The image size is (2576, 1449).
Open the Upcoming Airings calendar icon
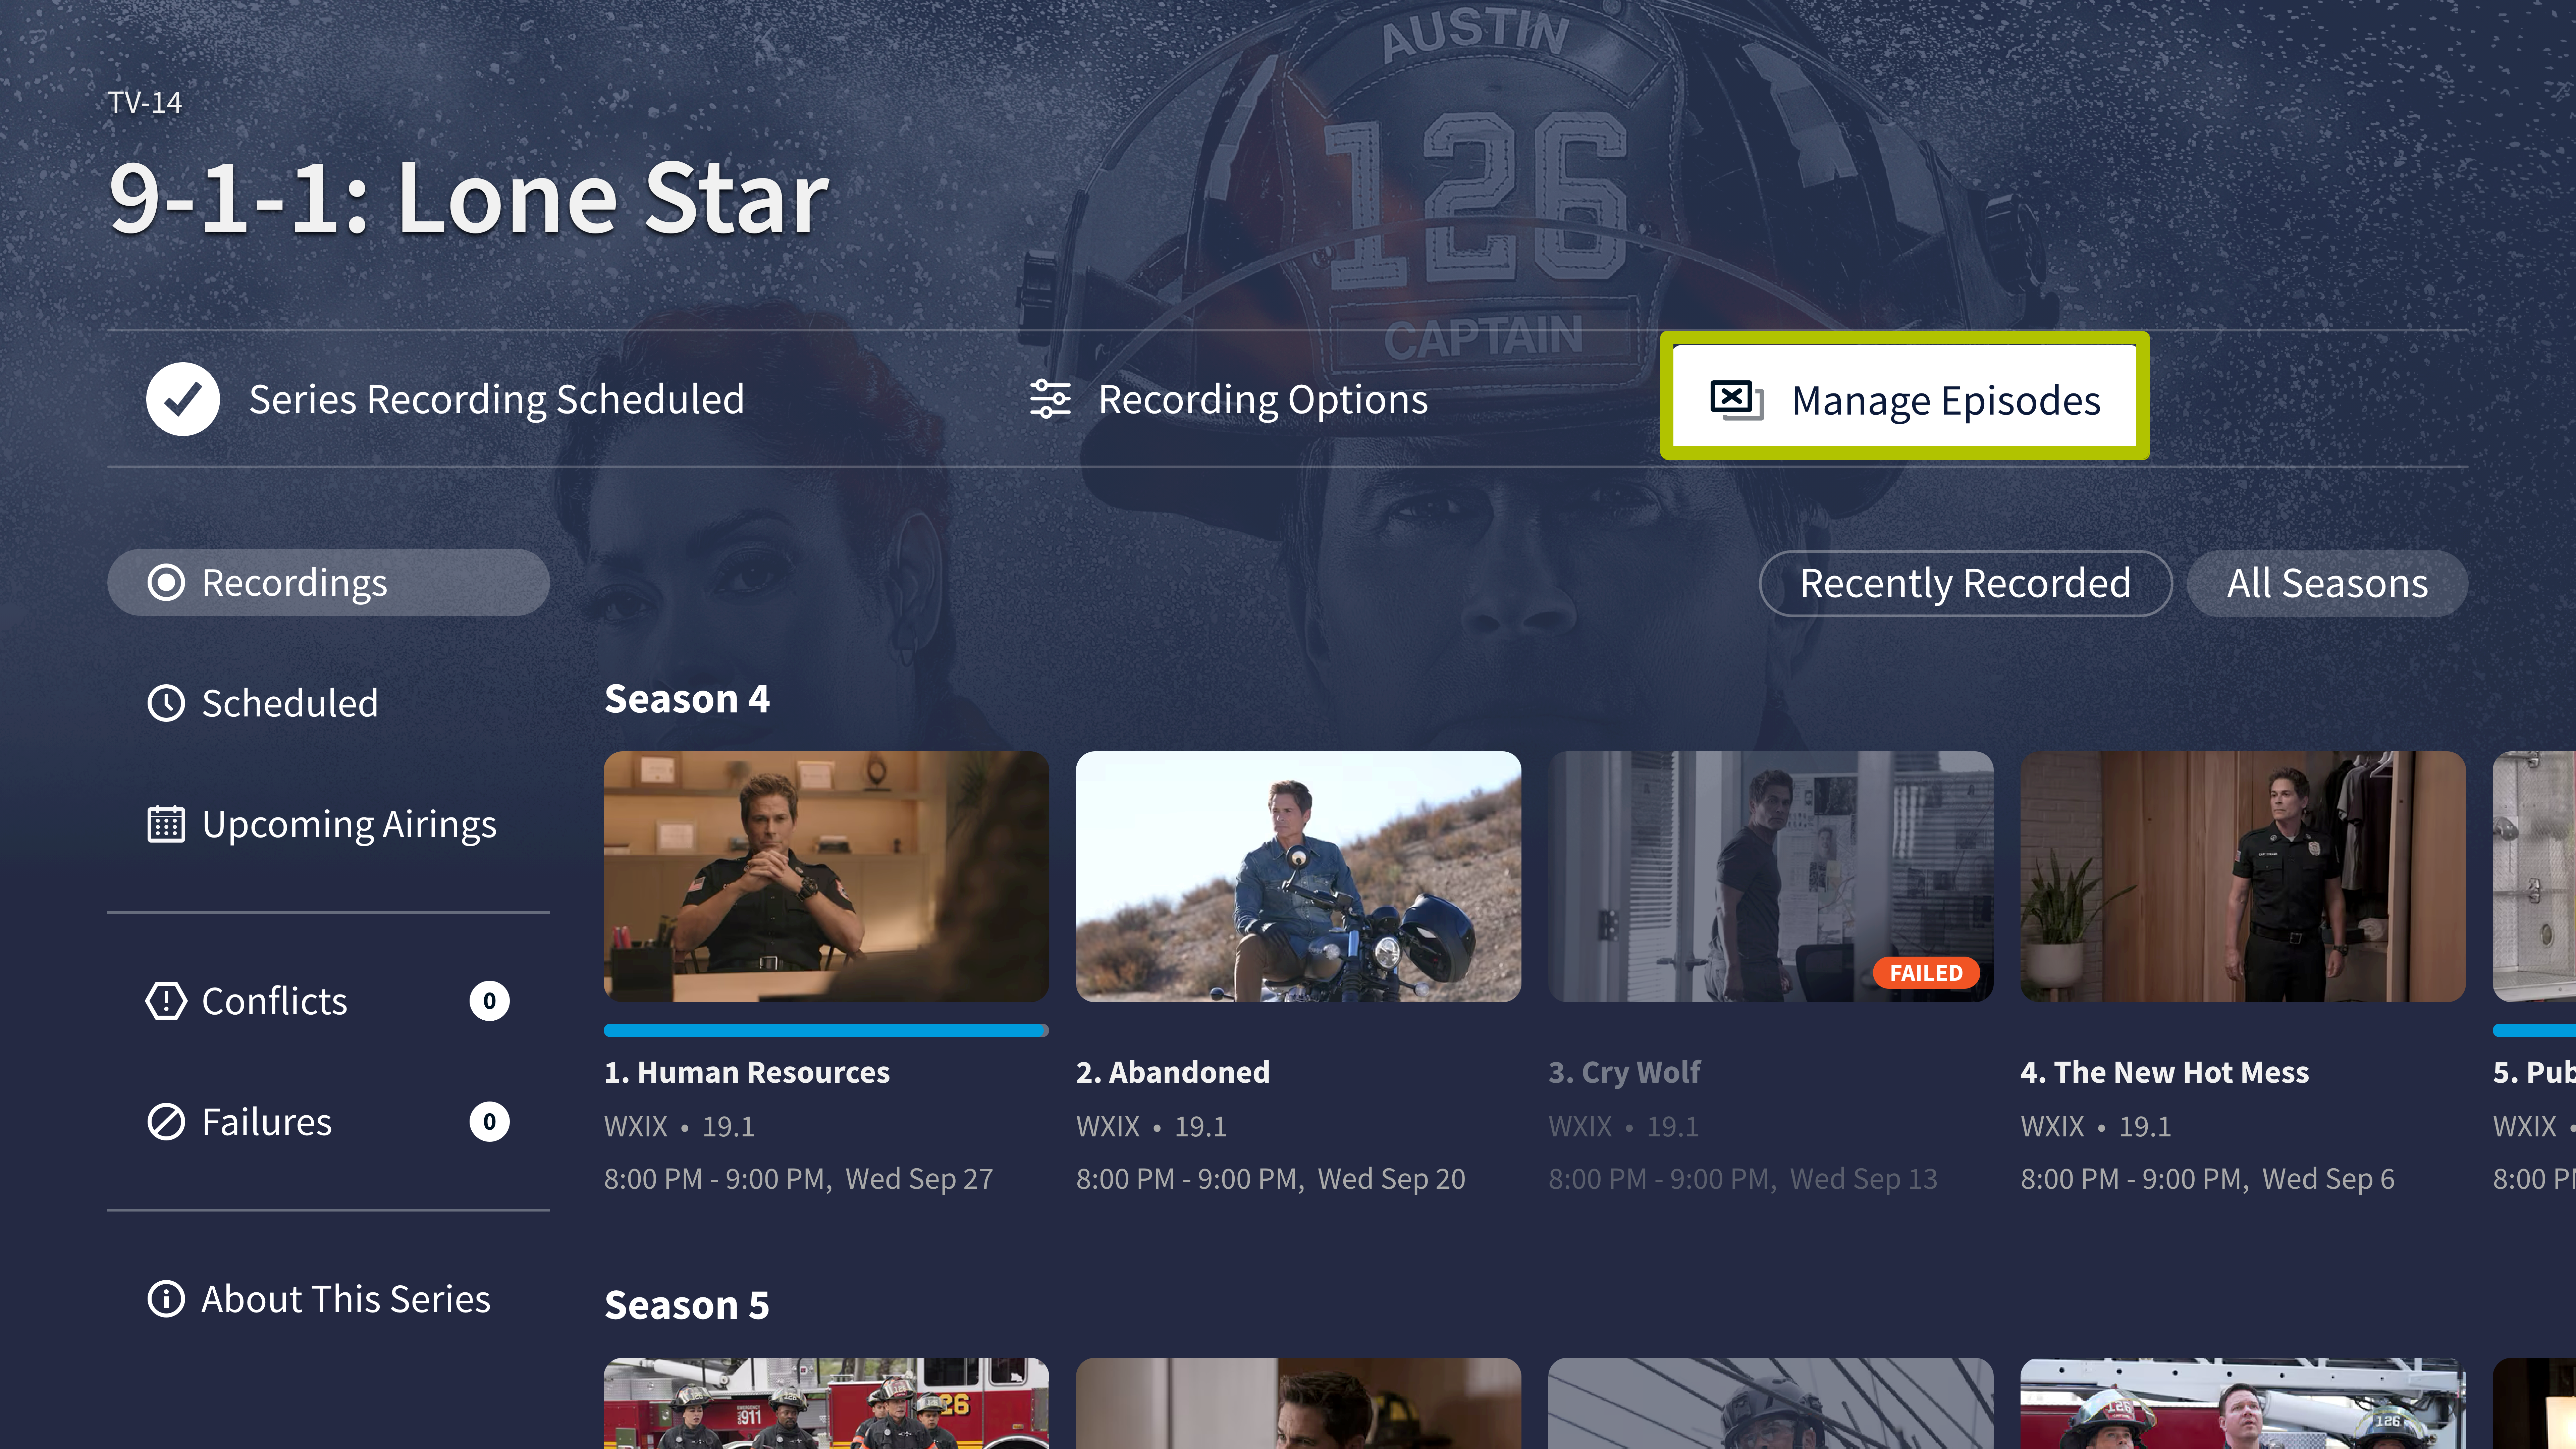pos(166,824)
